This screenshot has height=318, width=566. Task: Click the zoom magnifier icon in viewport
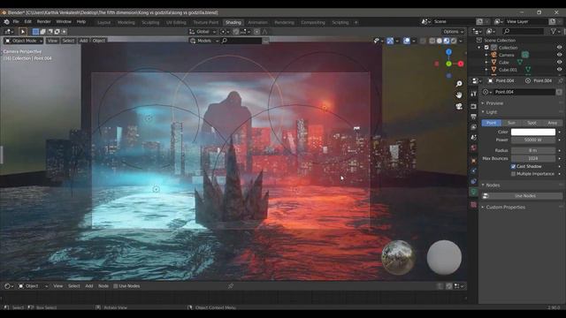coord(459,84)
